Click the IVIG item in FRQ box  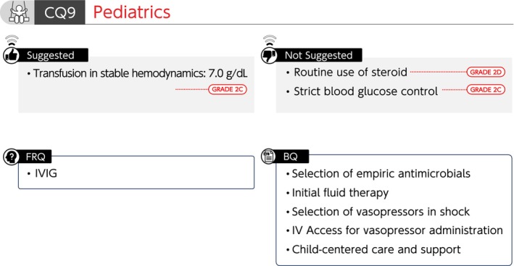coord(46,173)
